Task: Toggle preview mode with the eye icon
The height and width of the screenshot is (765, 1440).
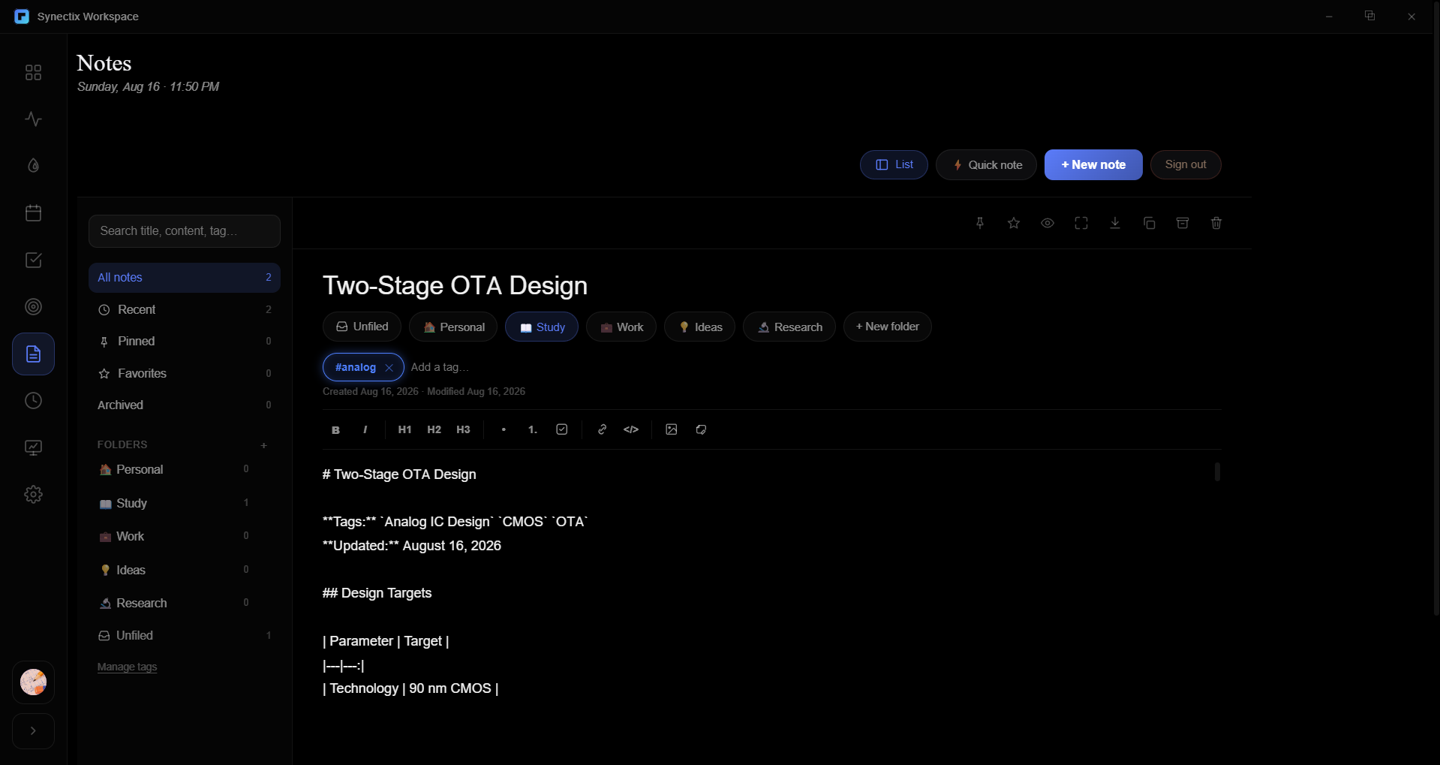Action: pyautogui.click(x=1048, y=223)
